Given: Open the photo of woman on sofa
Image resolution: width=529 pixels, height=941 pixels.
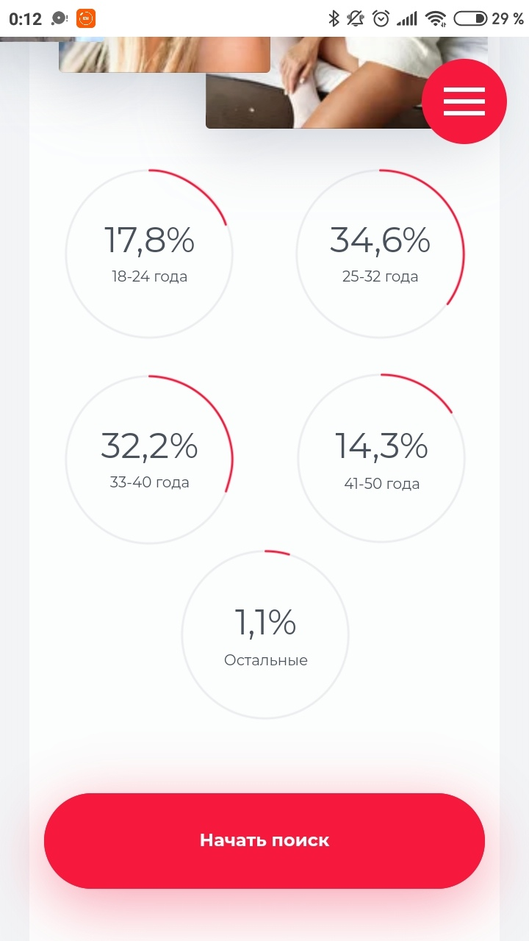Looking at the screenshot, I should pyautogui.click(x=347, y=82).
